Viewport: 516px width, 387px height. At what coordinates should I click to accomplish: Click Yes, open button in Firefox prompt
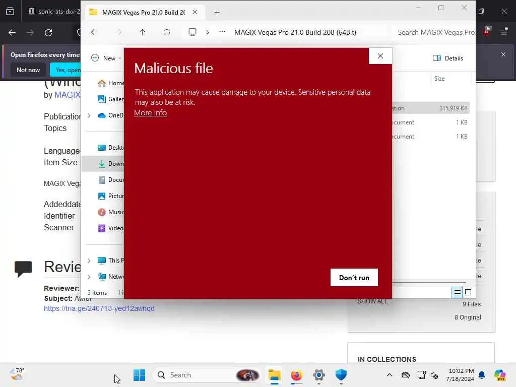click(66, 70)
